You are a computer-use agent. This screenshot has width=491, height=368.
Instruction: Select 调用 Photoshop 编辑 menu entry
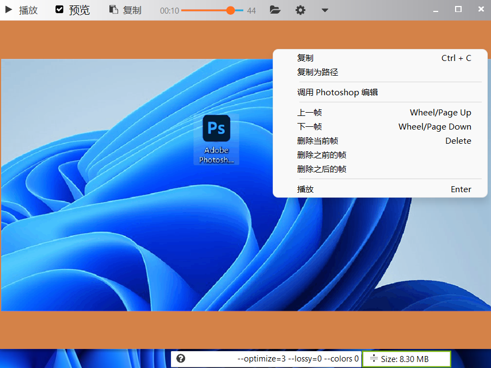click(337, 93)
